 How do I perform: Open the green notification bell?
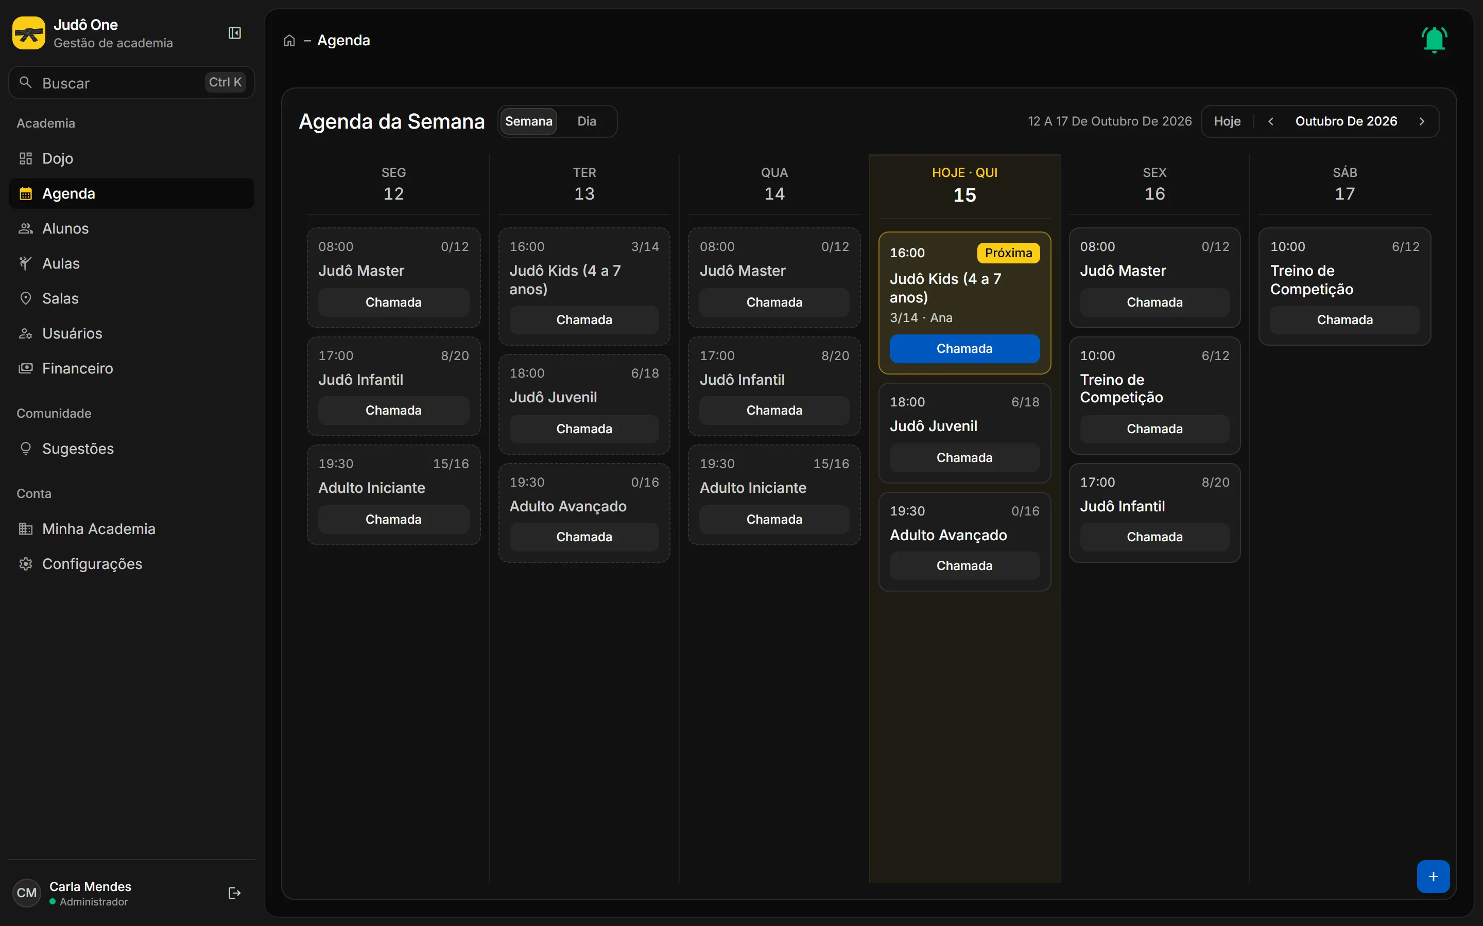(1434, 40)
